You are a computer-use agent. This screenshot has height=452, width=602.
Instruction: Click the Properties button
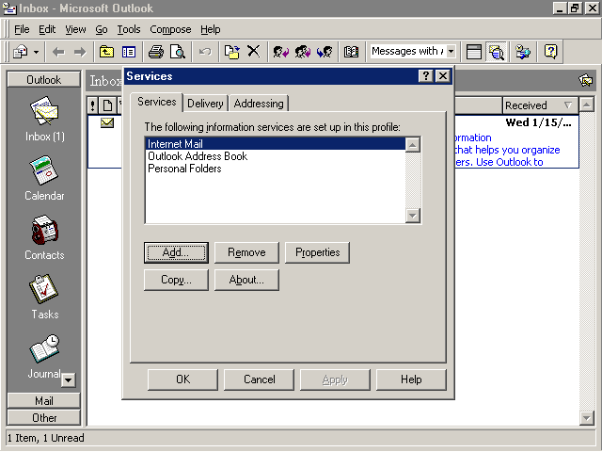pyautogui.click(x=317, y=252)
